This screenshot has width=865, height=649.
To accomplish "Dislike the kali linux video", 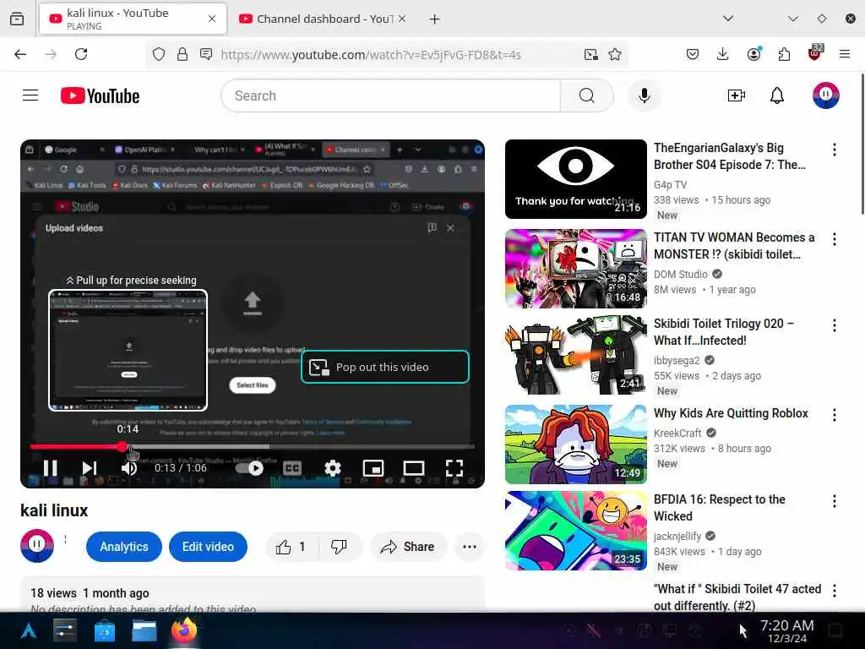I will pos(339,547).
